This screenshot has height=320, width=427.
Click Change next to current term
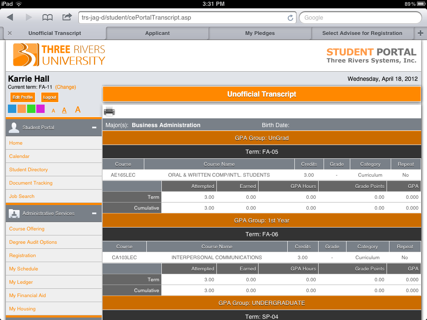click(65, 87)
